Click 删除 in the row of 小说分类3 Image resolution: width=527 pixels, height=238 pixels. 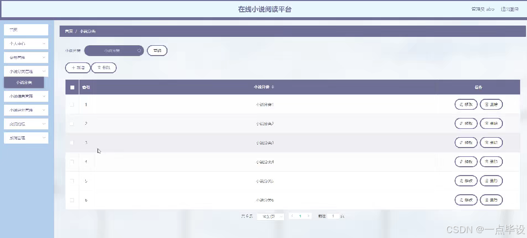[491, 143]
